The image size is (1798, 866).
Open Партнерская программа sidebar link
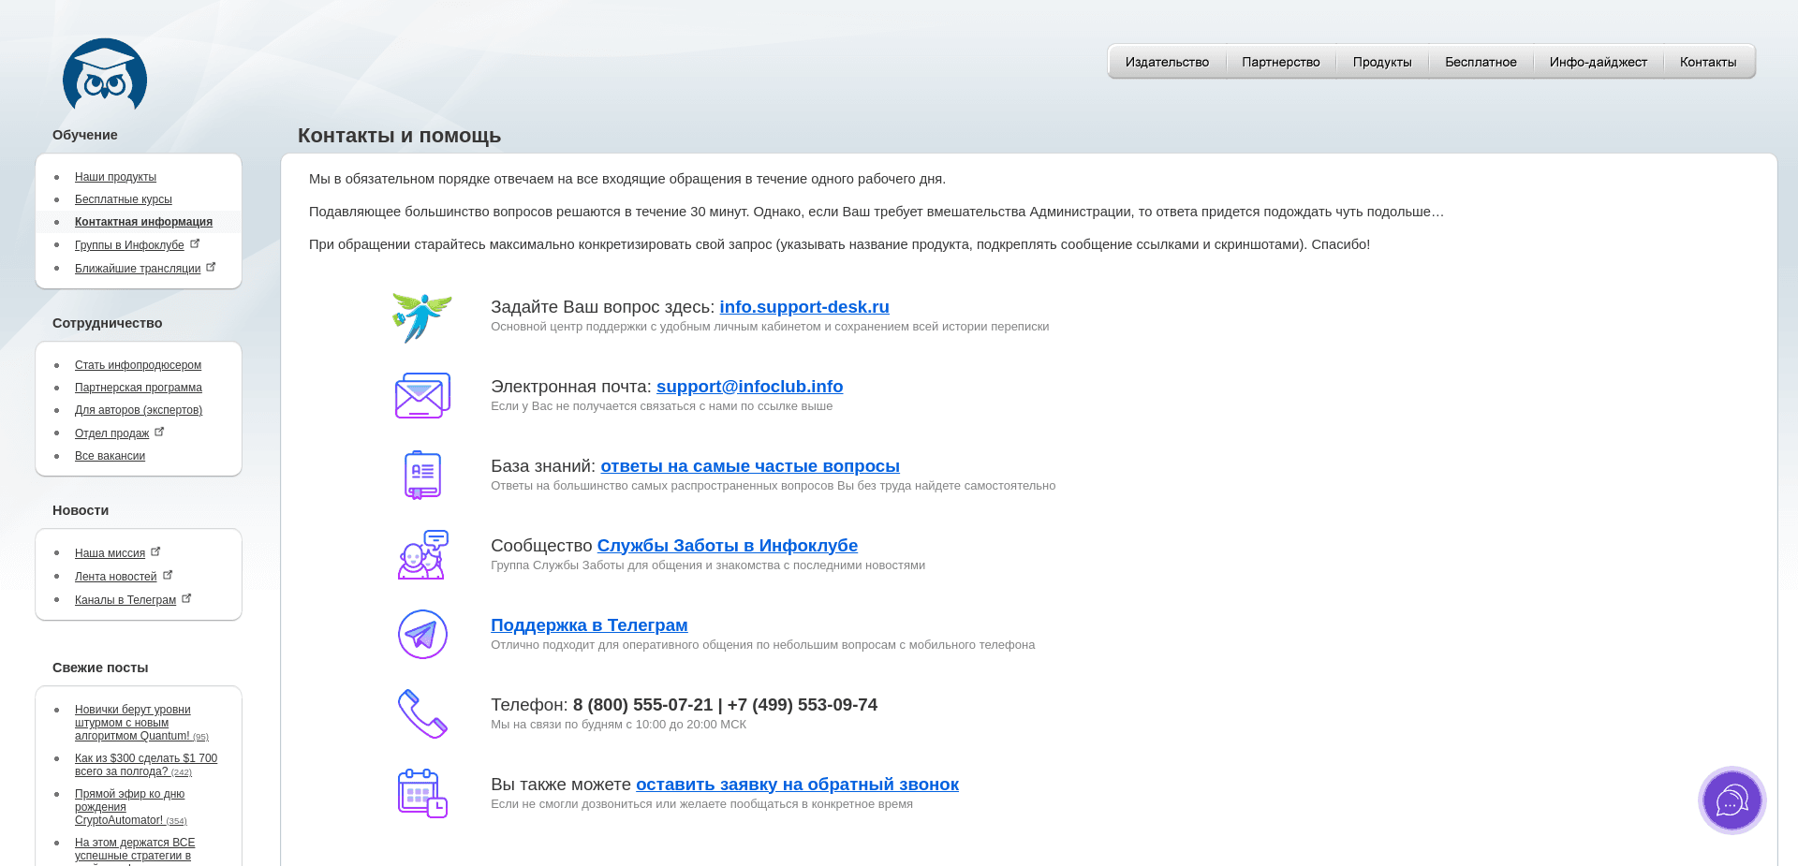tap(139, 388)
